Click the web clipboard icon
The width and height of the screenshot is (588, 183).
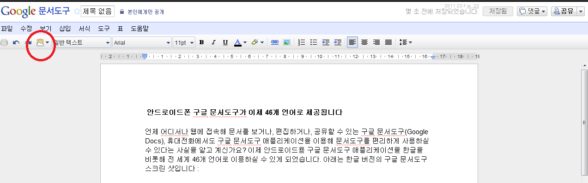40,42
